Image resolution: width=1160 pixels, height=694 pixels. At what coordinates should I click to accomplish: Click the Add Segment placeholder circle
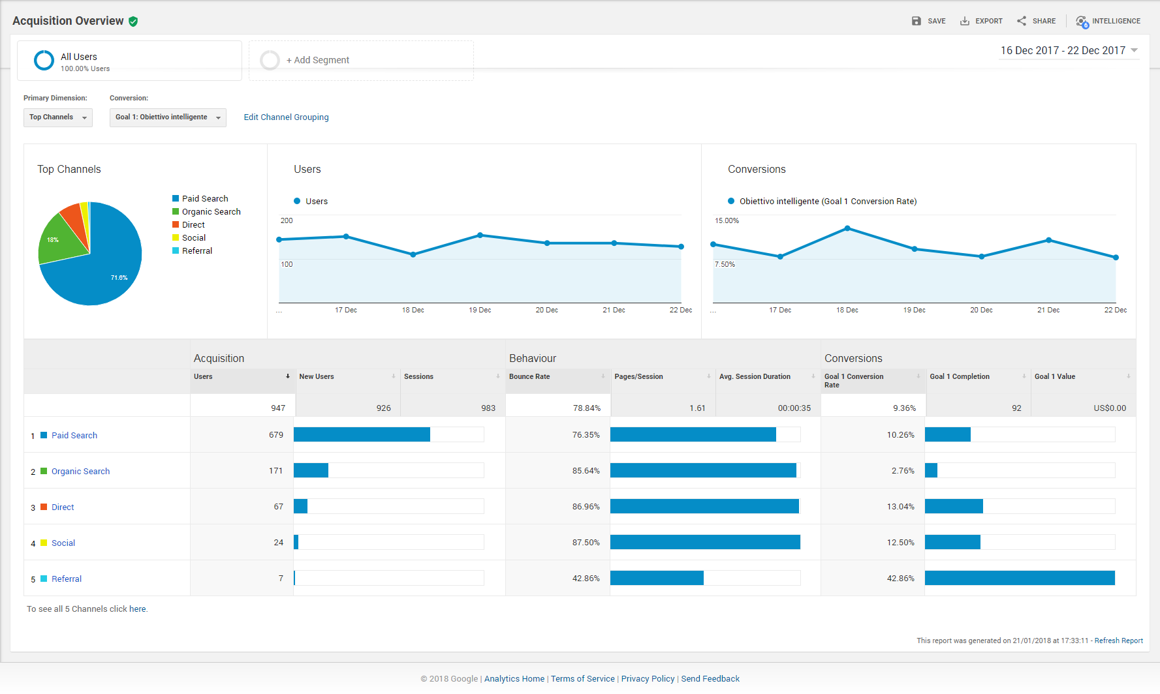point(270,60)
